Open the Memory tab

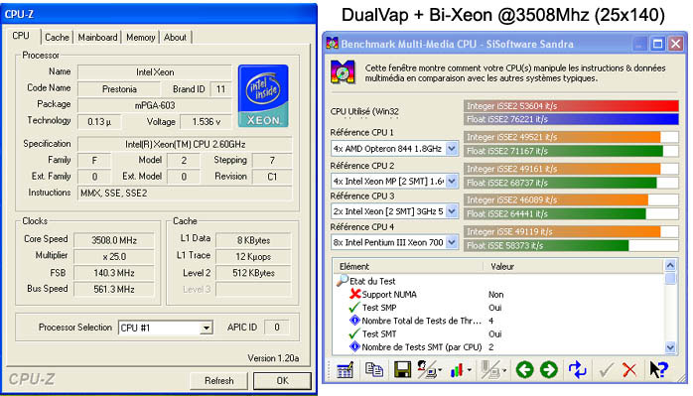click(141, 38)
